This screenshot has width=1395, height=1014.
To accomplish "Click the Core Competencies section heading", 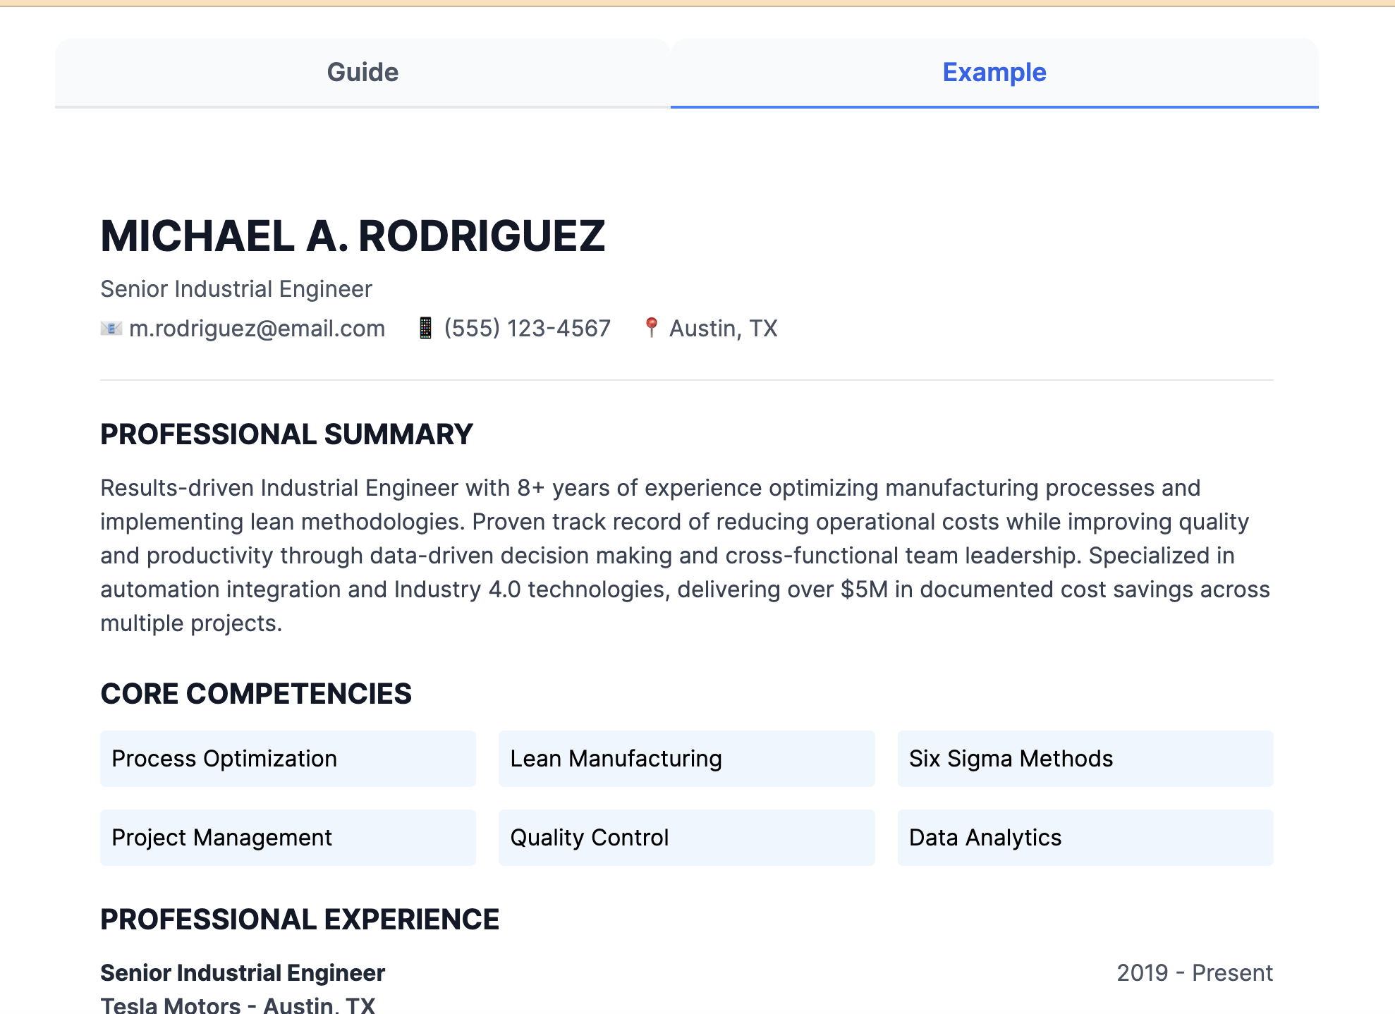I will click(256, 694).
